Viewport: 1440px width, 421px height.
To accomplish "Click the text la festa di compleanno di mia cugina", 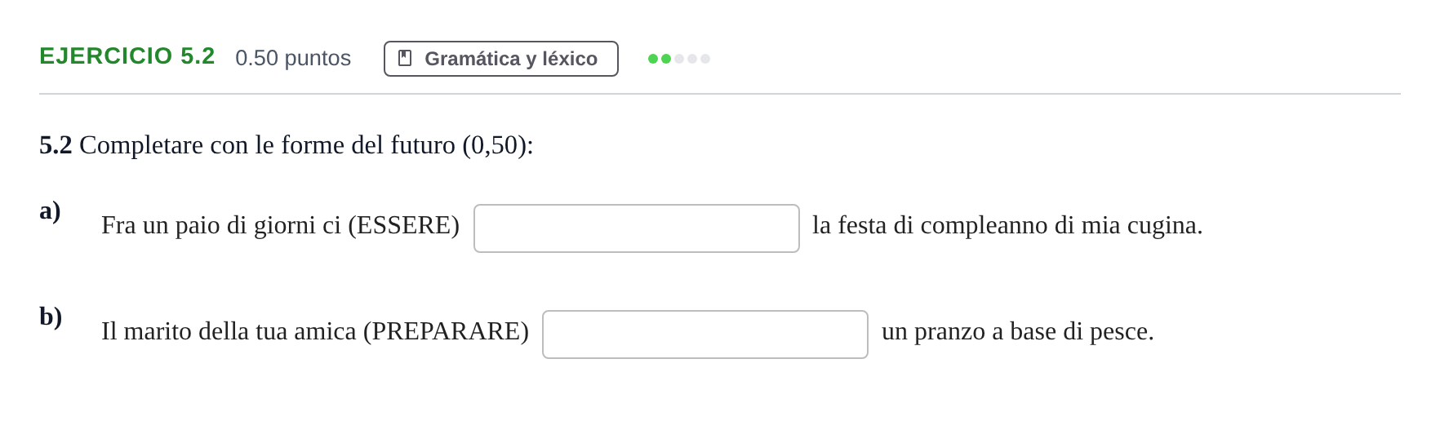I will [x=1007, y=225].
